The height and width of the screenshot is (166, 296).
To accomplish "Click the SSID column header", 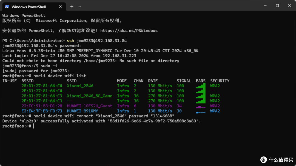I will point(72,81).
